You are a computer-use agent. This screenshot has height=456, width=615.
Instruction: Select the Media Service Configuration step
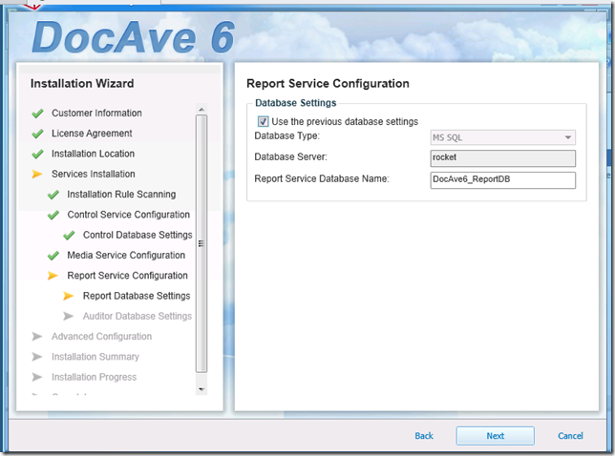126,256
